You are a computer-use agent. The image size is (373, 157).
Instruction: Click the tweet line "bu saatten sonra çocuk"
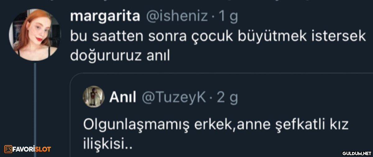tap(149, 36)
